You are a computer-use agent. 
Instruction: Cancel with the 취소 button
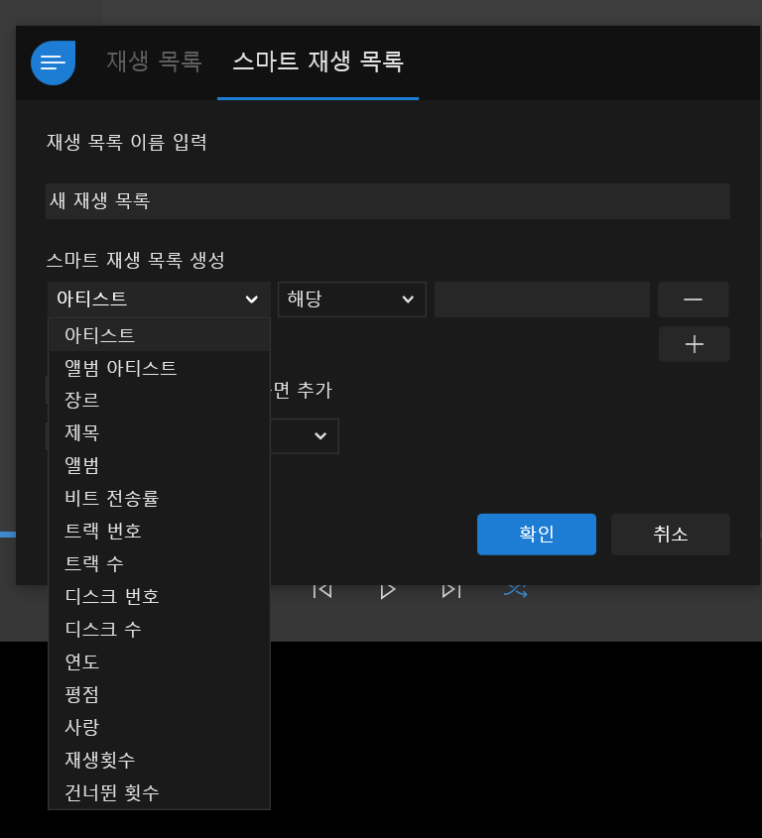[x=671, y=534]
